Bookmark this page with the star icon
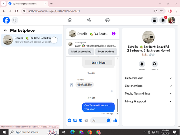Viewport: 180px width, 135px height. point(161,11)
